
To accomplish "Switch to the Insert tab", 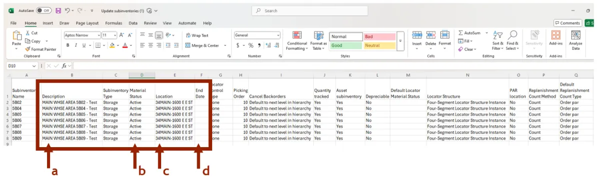I will coord(48,23).
